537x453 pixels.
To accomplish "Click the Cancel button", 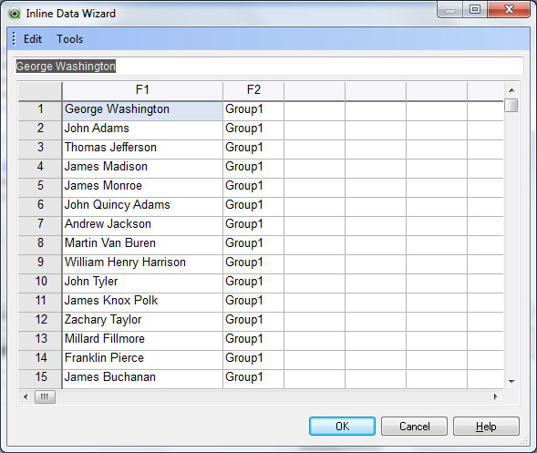I will (x=415, y=427).
